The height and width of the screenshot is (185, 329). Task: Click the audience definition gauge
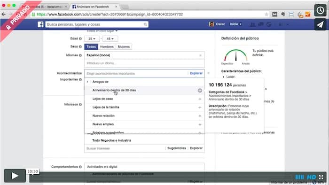(235, 55)
